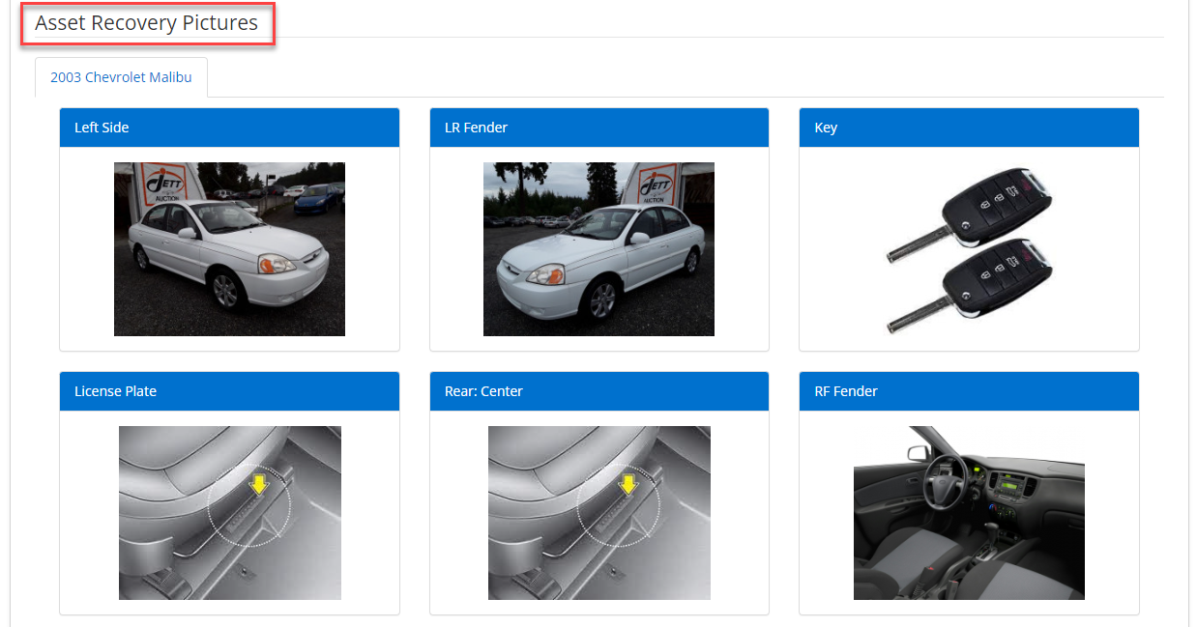Open the License Plate picture
This screenshot has height=627, width=1197.
[230, 513]
